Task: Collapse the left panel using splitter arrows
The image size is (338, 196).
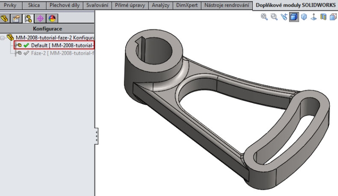Action: [96, 136]
